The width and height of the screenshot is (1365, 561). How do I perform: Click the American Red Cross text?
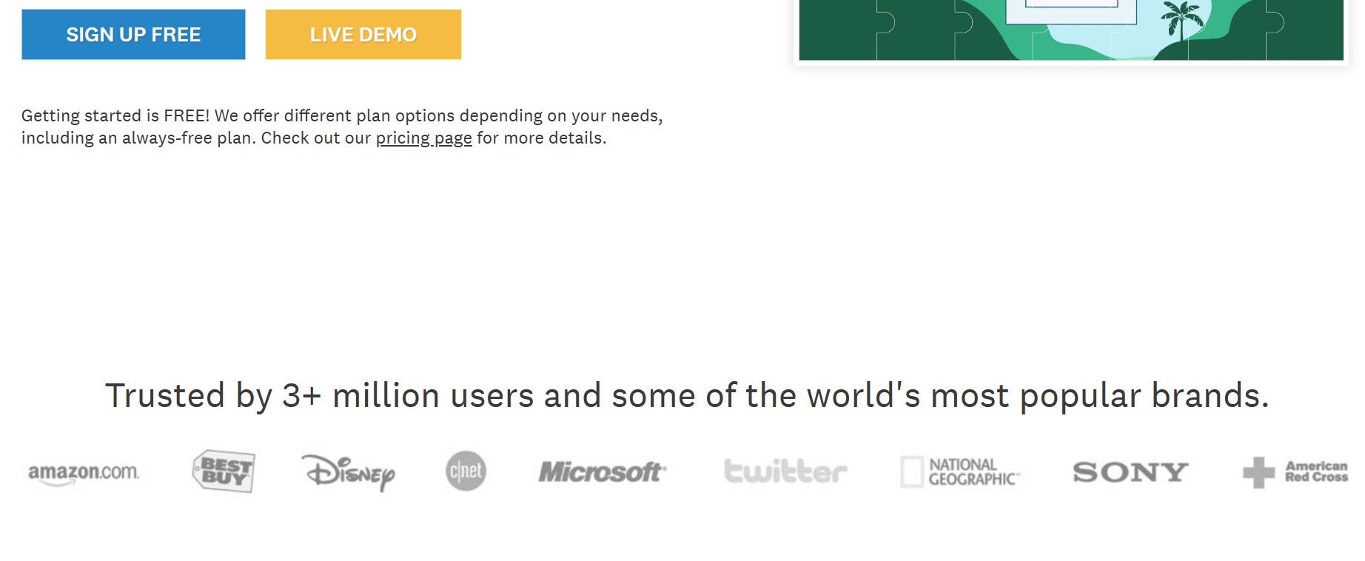1316,471
